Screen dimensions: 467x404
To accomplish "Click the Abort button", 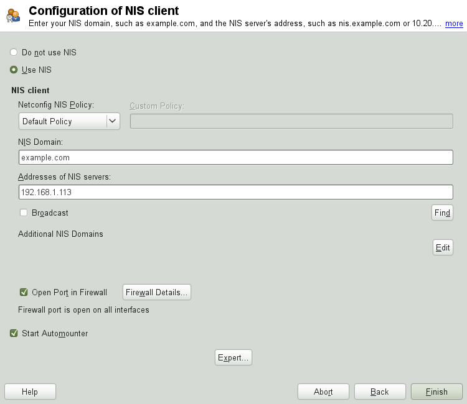I will [x=323, y=392].
